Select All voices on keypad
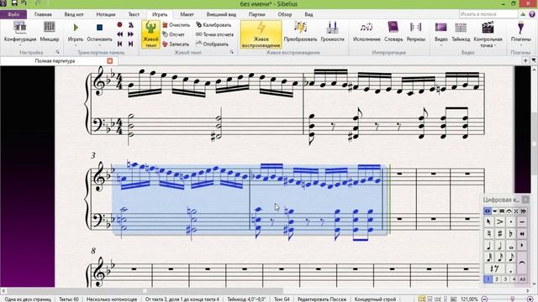The width and height of the screenshot is (538, 302). pyautogui.click(x=523, y=279)
